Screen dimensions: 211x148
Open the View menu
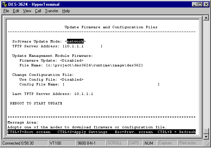[27, 11]
